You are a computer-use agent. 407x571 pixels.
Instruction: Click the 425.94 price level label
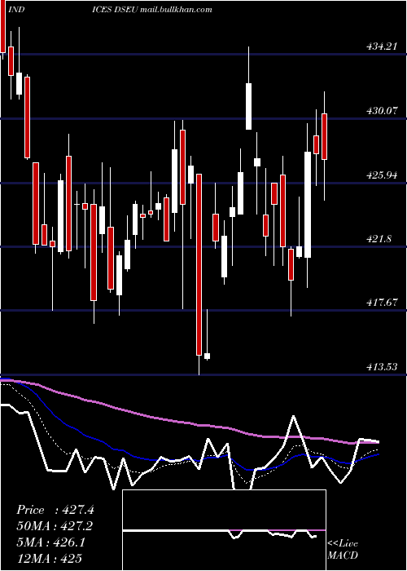click(x=382, y=175)
